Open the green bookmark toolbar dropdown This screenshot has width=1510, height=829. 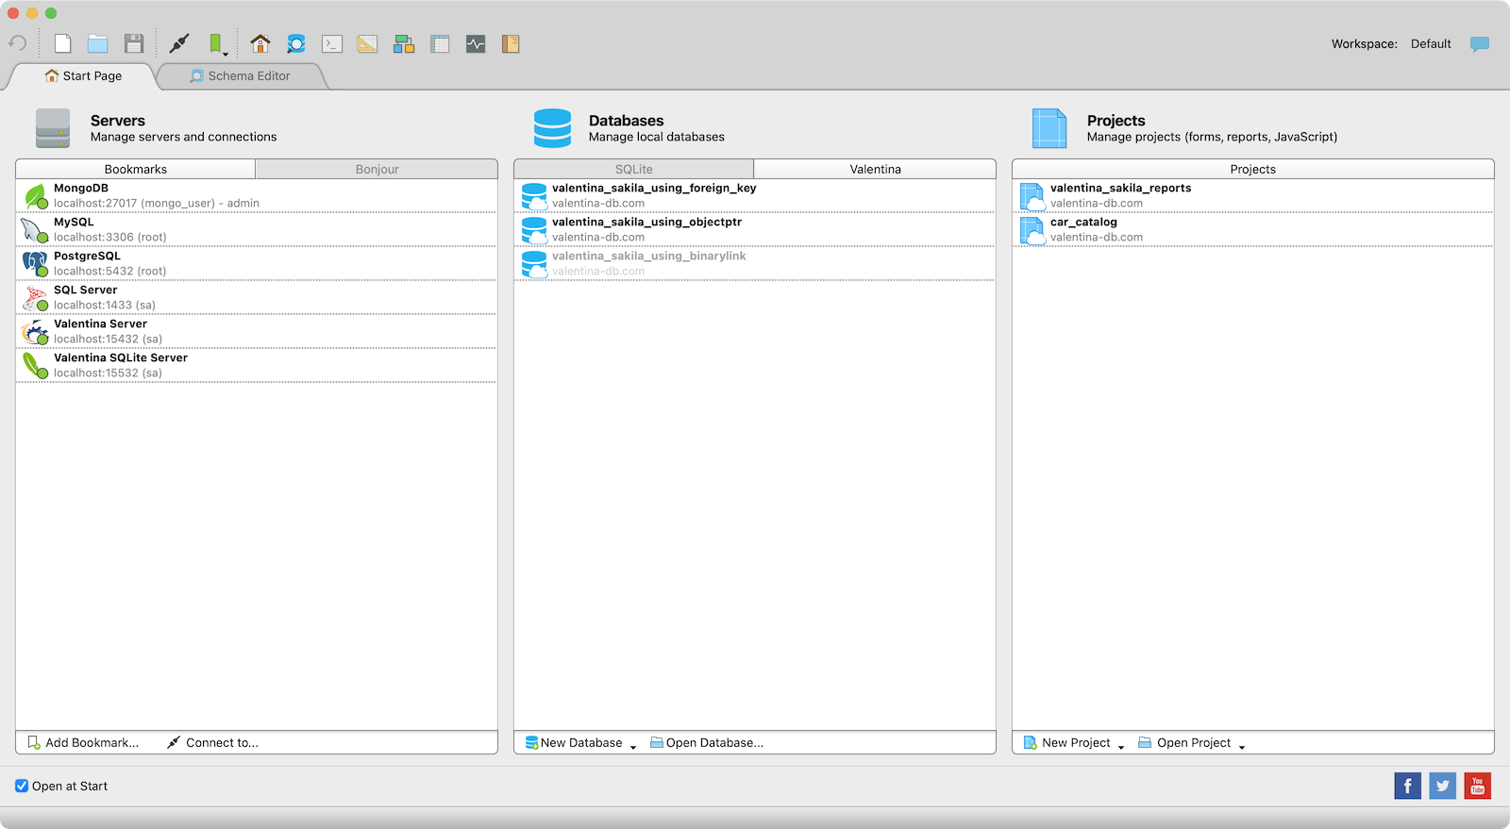pos(217,44)
